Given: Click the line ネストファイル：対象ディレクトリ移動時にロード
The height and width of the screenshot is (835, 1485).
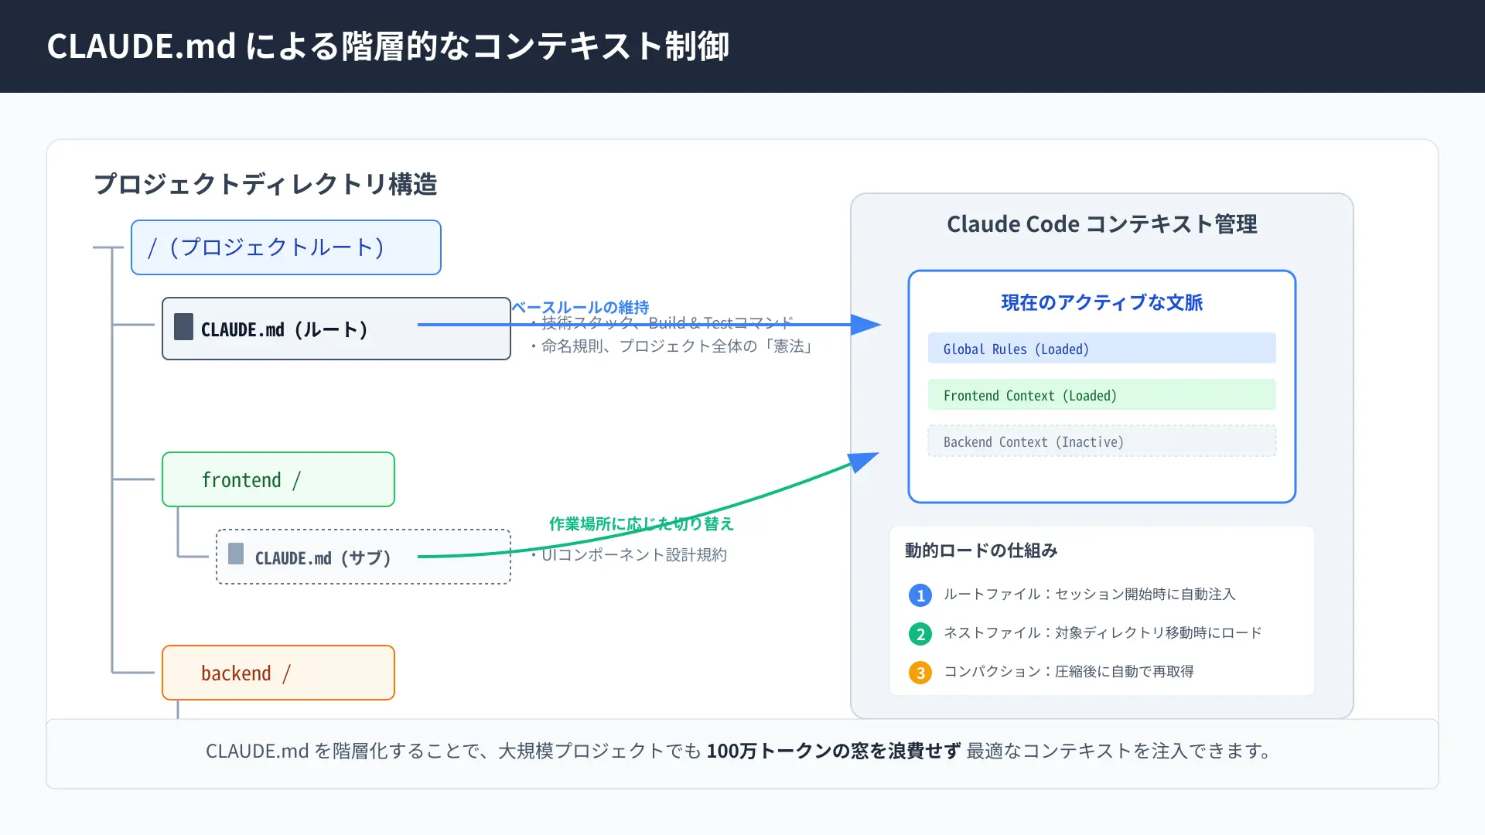Looking at the screenshot, I should coord(1103,632).
